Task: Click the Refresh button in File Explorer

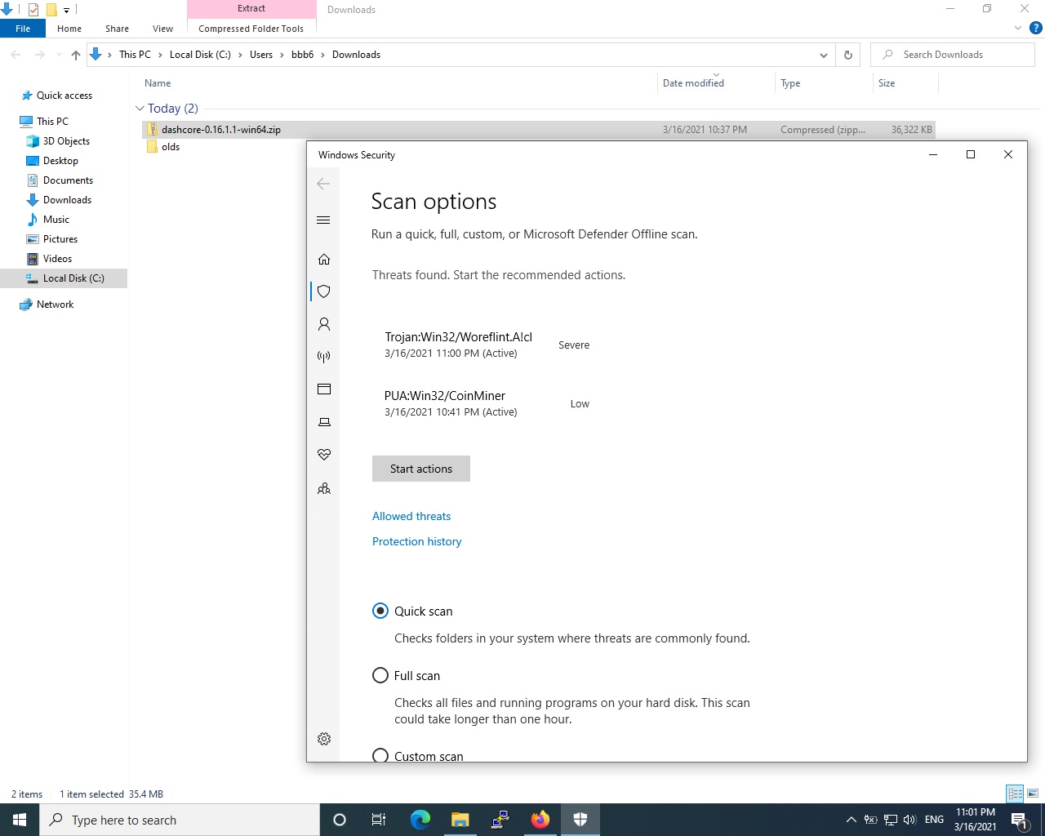Action: click(847, 55)
